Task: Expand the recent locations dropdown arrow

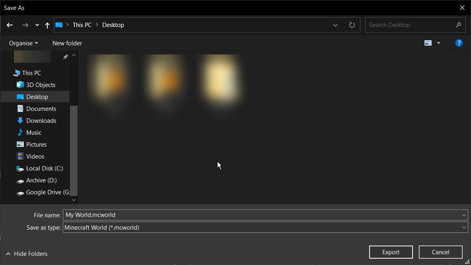Action: click(37, 25)
